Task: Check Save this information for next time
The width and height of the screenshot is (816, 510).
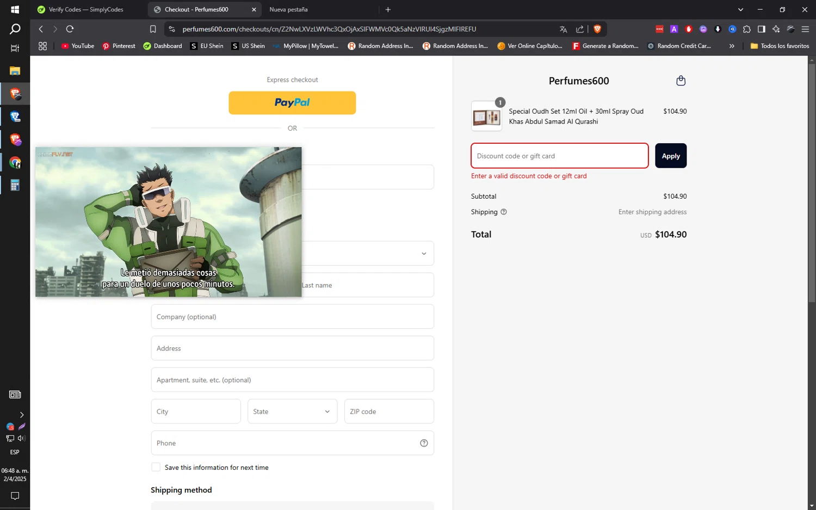Action: (156, 467)
